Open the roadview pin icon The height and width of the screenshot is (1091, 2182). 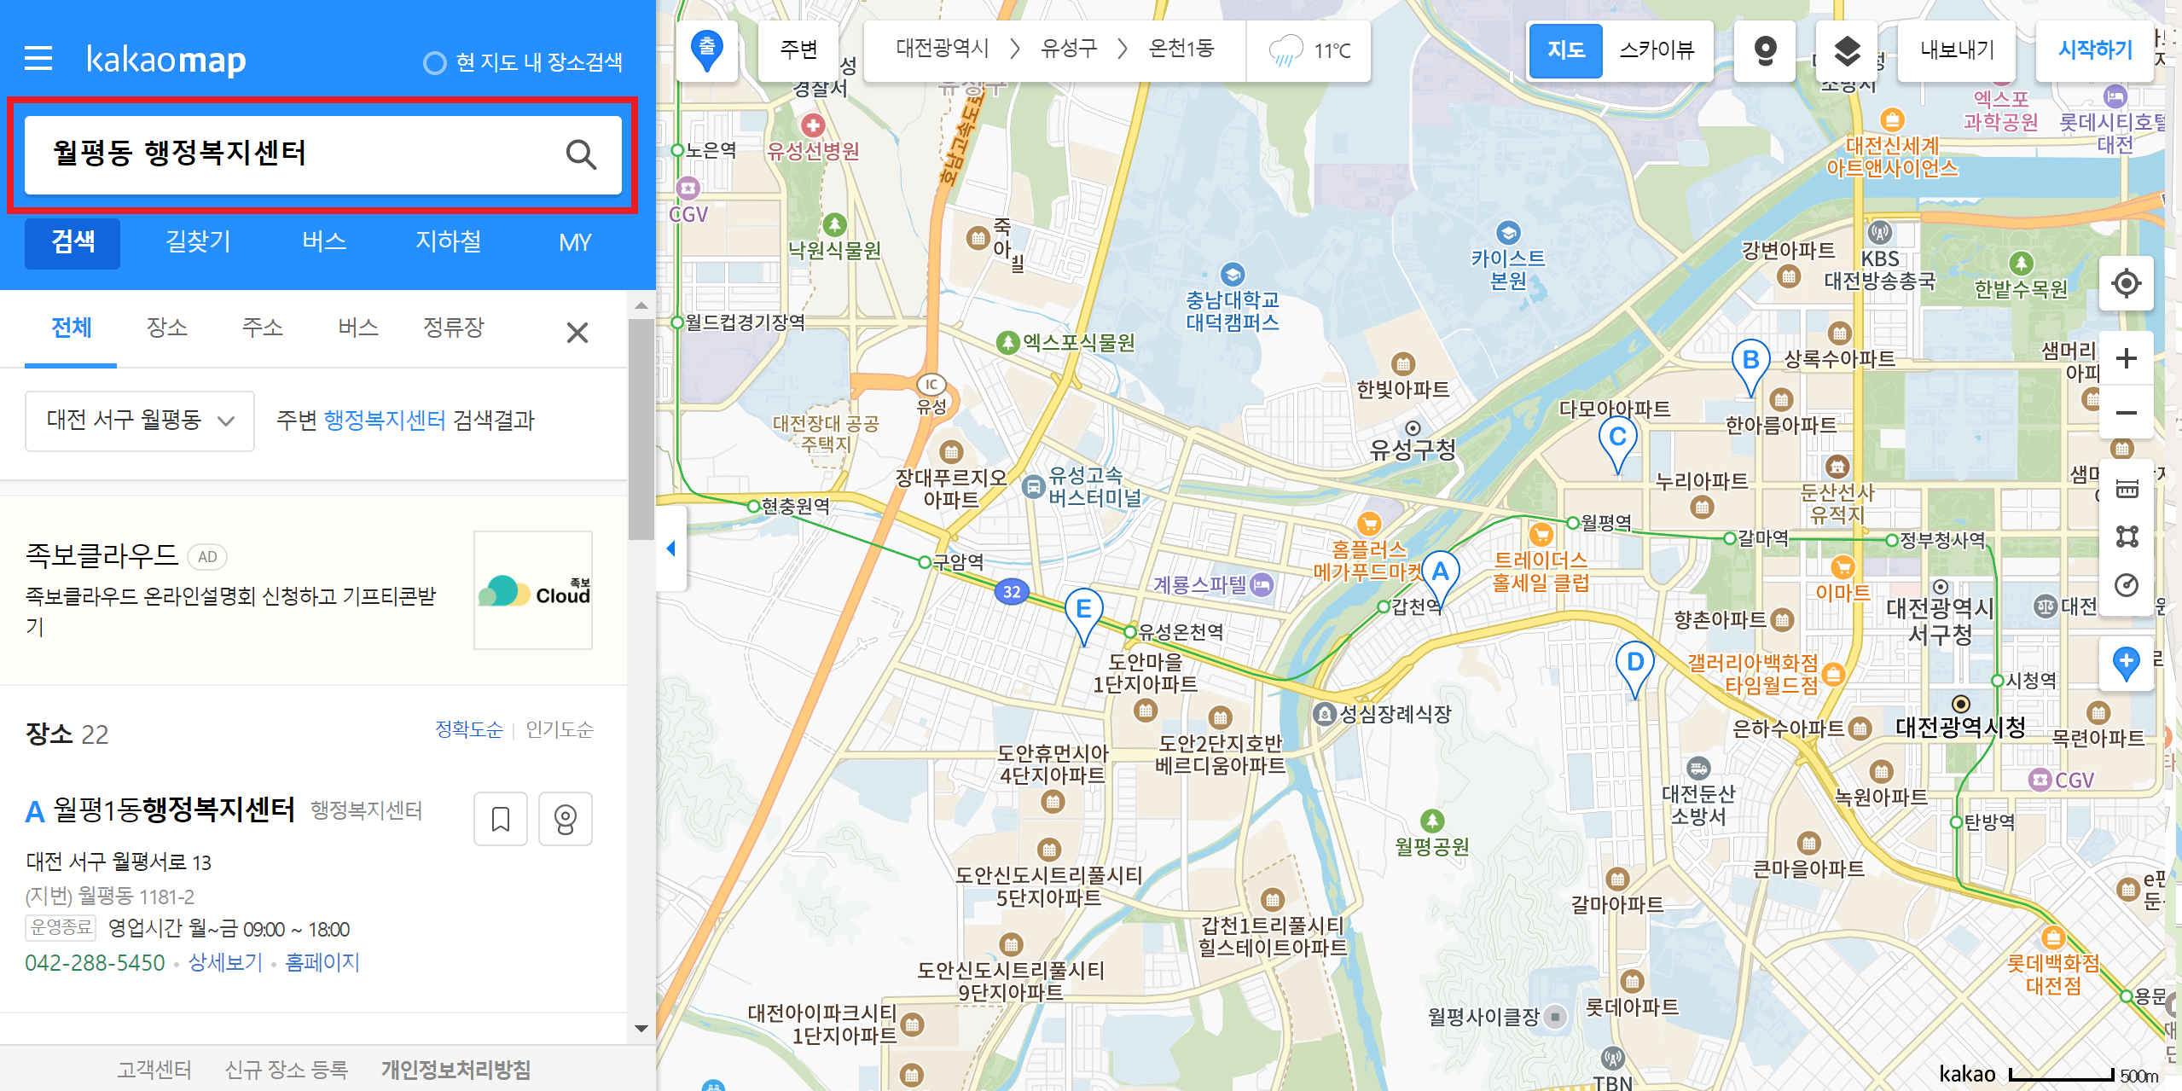point(1765,51)
